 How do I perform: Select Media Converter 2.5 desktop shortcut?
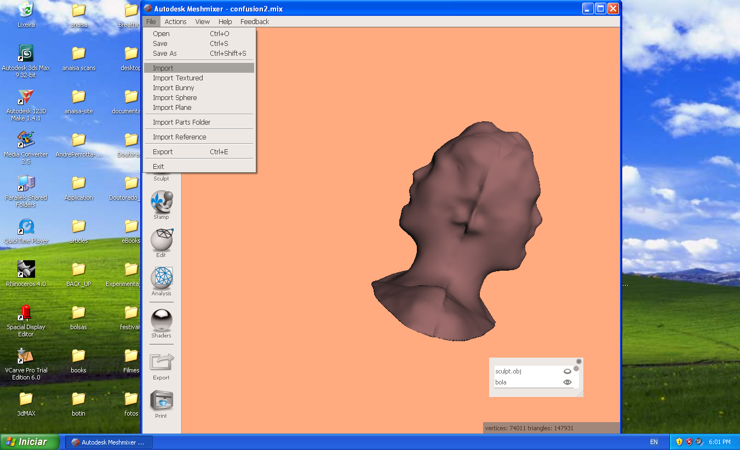pos(26,147)
